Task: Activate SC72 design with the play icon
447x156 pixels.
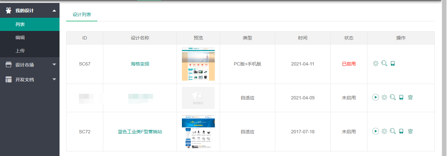Action: [376, 131]
